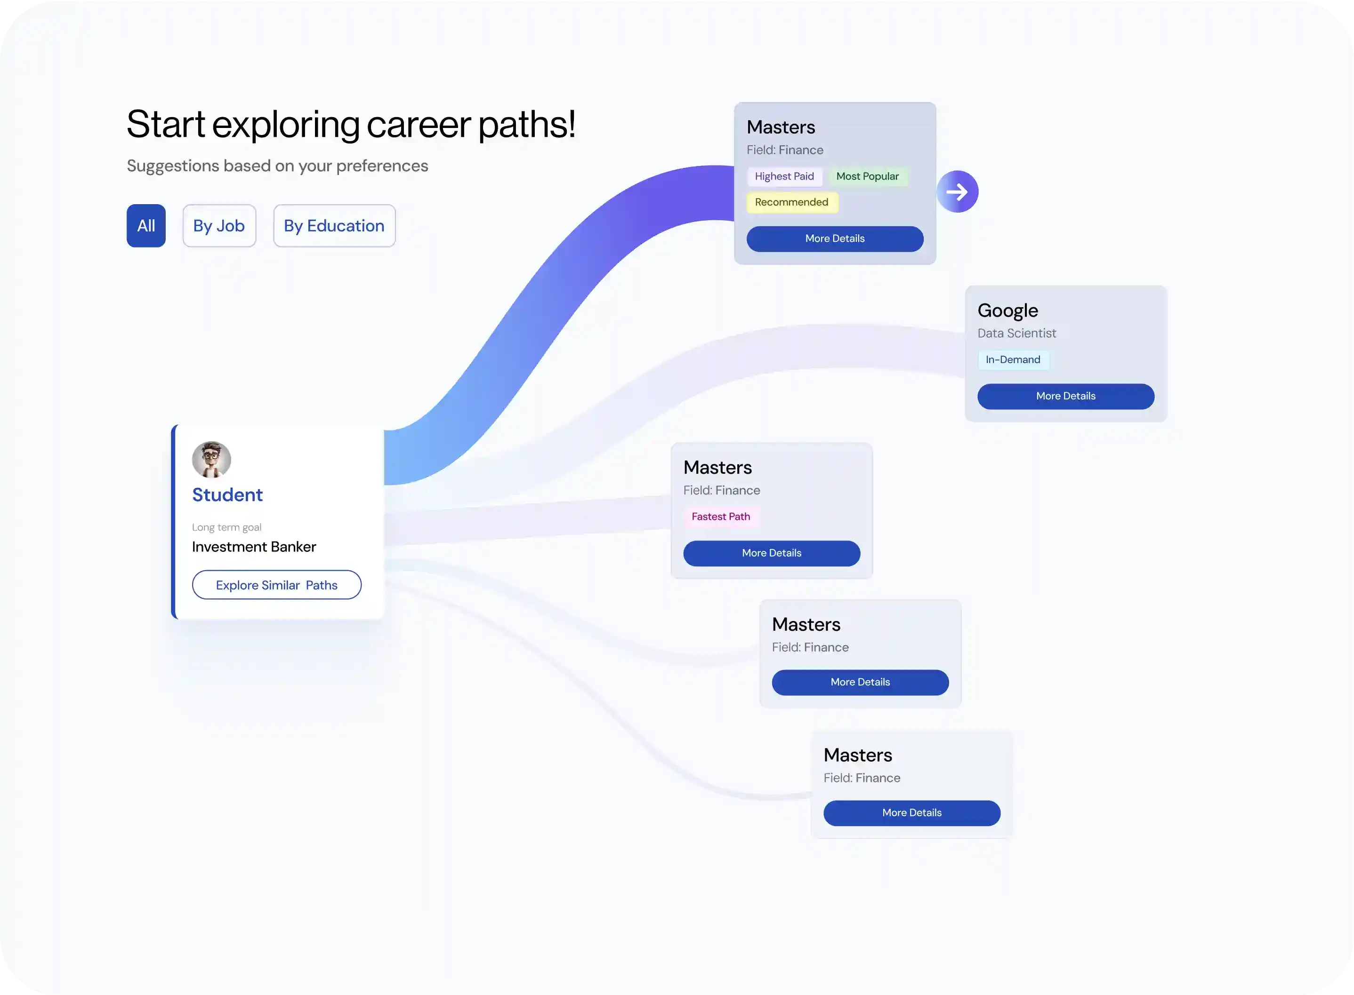Click the Recommended tag

pyautogui.click(x=791, y=202)
